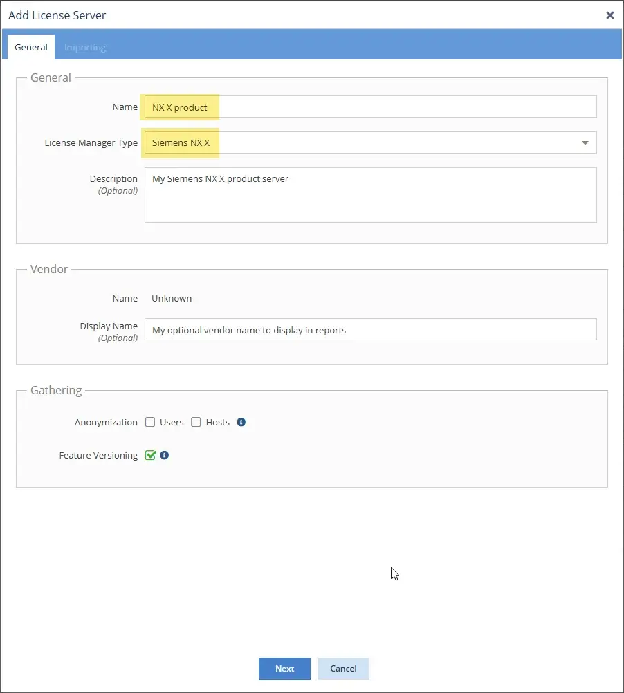This screenshot has width=624, height=693.
Task: Click the vendor name 'Unknown' text
Action: [x=172, y=298]
